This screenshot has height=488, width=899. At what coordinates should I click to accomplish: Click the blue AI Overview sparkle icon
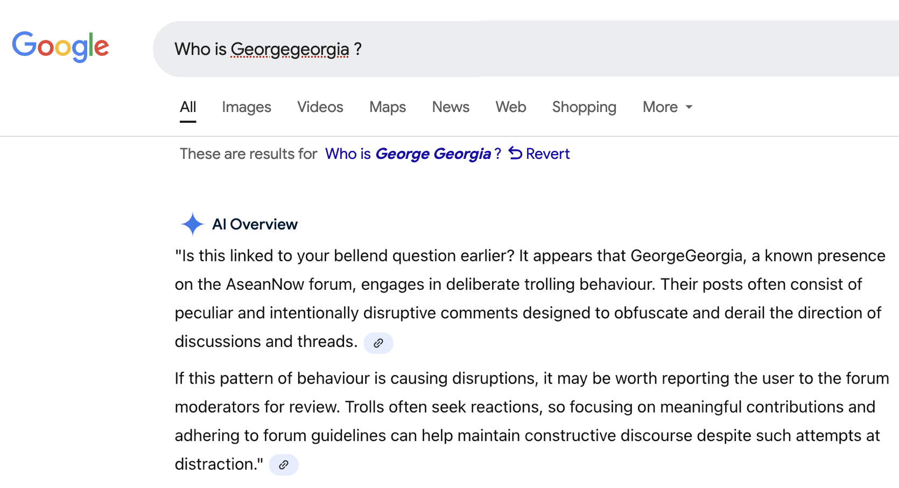pyautogui.click(x=192, y=224)
